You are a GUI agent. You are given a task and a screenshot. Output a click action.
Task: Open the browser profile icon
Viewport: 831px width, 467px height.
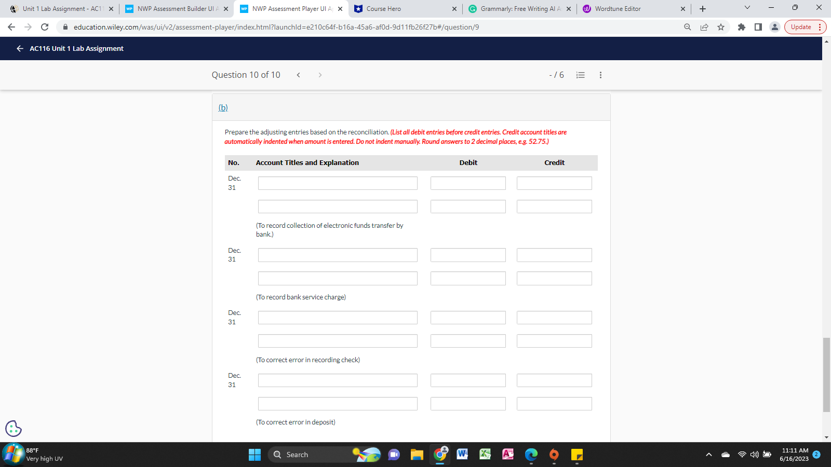pos(775,27)
